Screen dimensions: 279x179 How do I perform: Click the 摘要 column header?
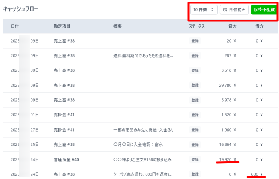(118, 26)
